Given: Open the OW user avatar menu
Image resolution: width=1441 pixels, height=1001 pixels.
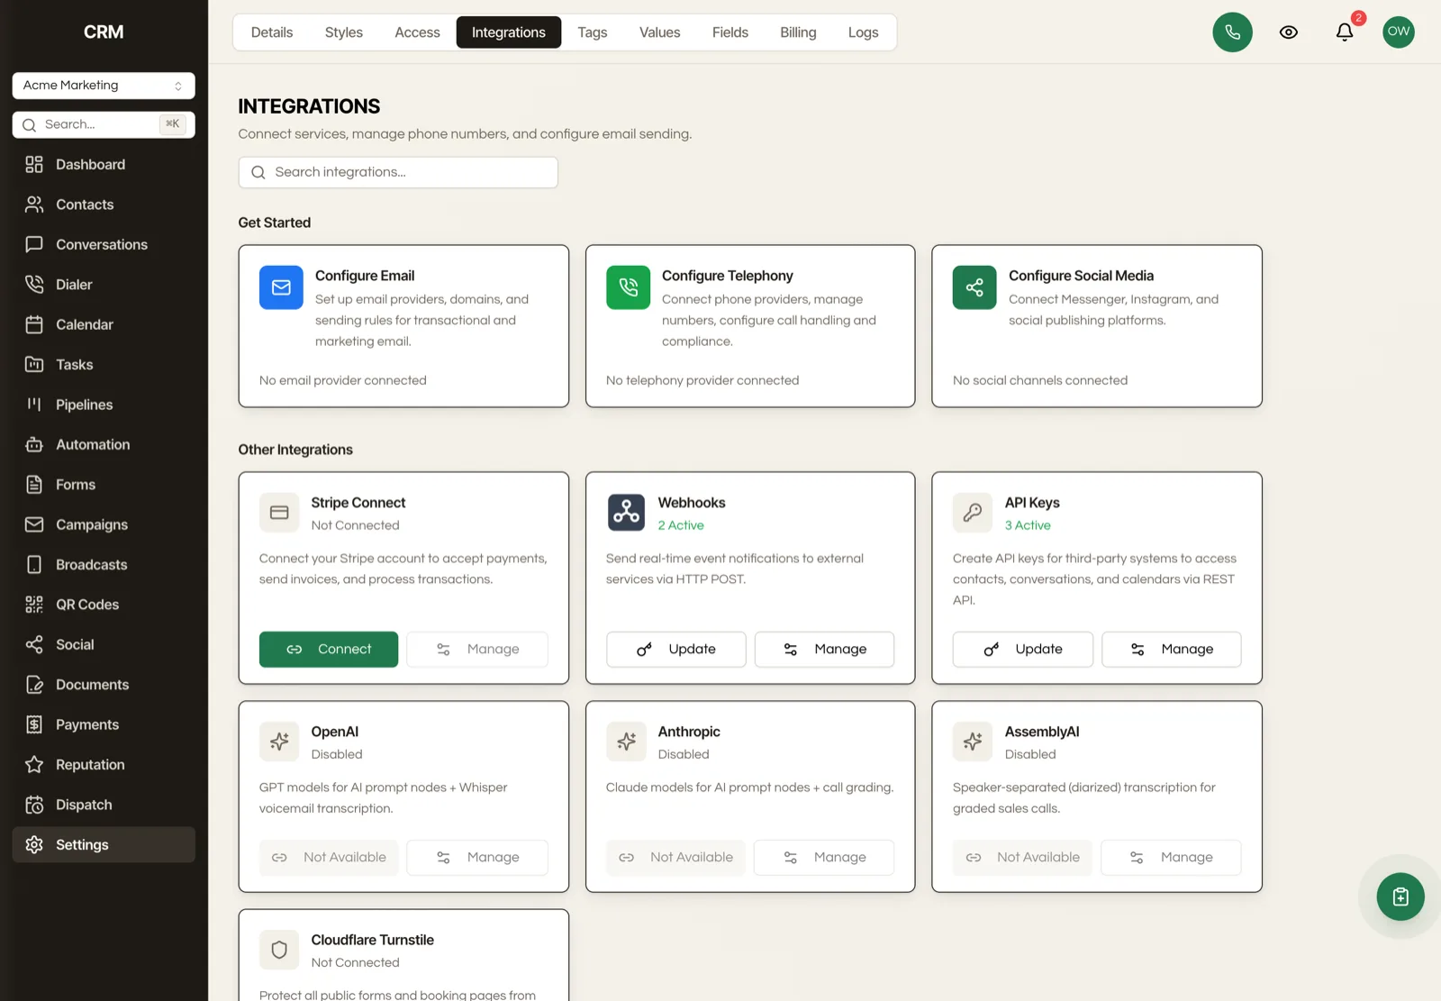Looking at the screenshot, I should (1399, 32).
